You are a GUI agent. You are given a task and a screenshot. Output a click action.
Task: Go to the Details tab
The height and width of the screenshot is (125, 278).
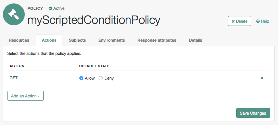pos(195,40)
